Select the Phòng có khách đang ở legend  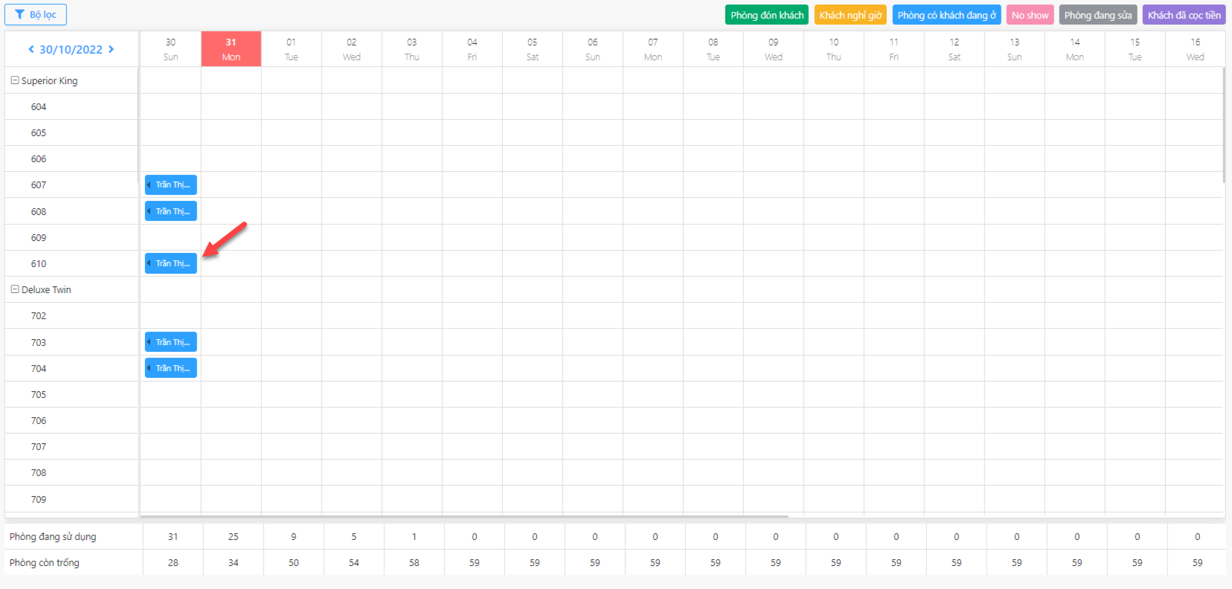(947, 15)
